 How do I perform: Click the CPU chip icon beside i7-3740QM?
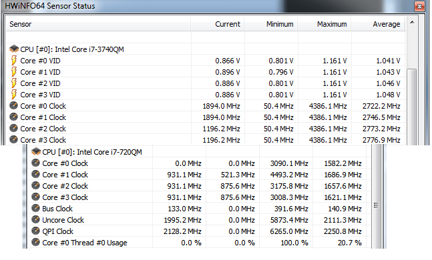pyautogui.click(x=14, y=49)
